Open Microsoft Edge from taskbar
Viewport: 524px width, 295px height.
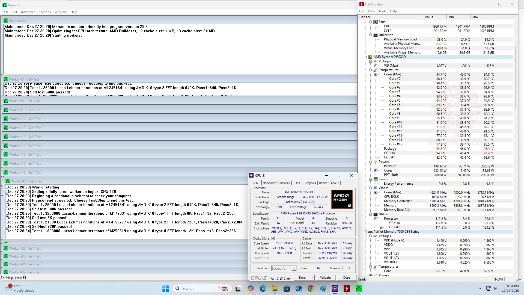tap(263, 288)
